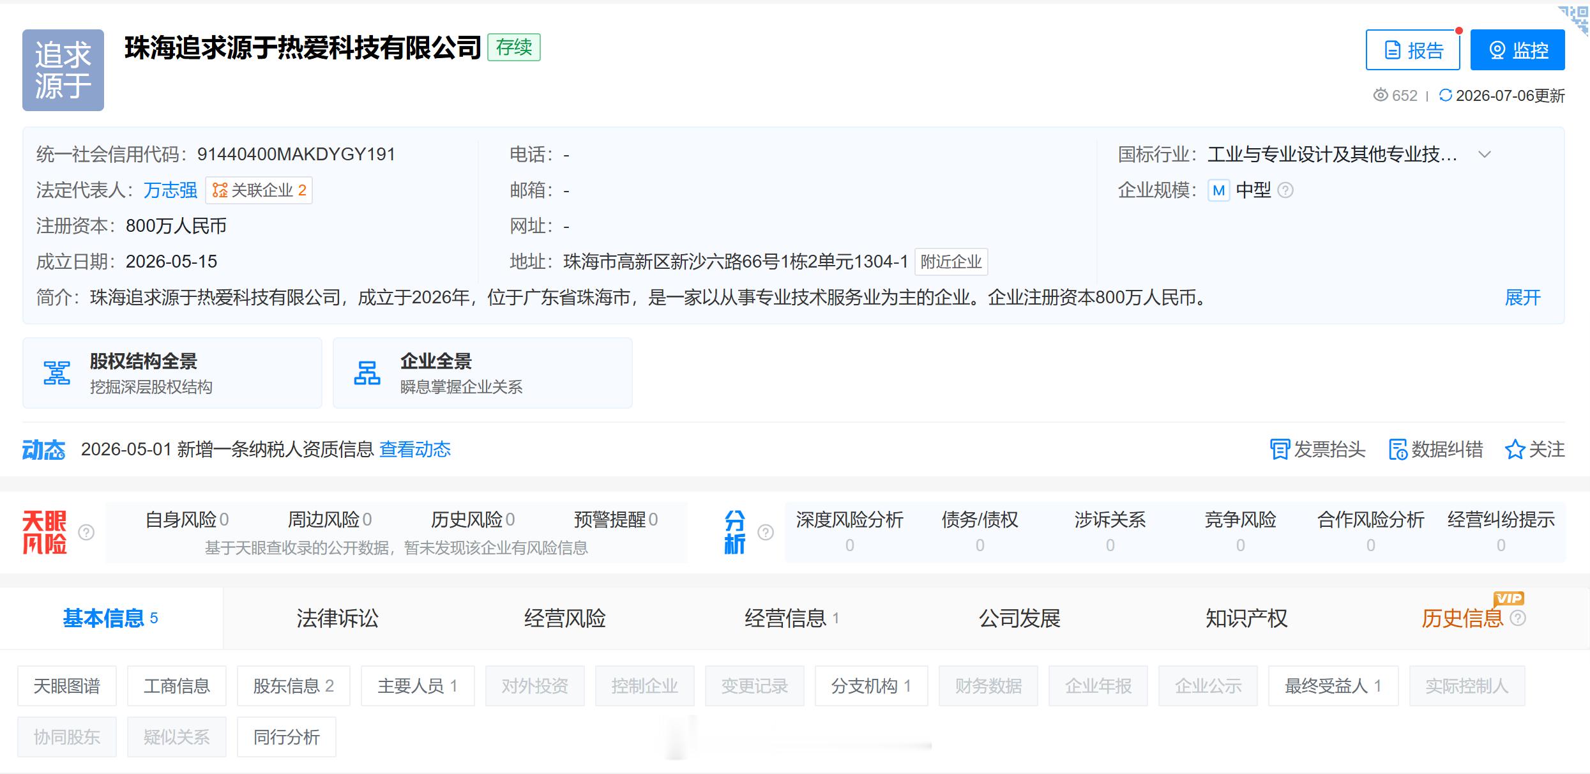
Task: Open 历史风险 0 item
Action: [473, 520]
